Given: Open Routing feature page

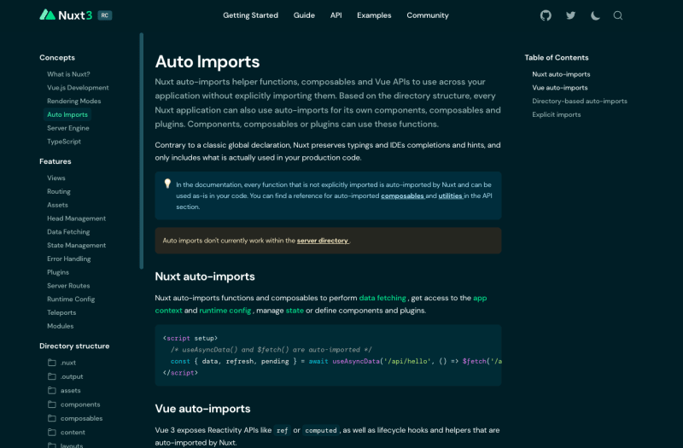Looking at the screenshot, I should coord(59,191).
